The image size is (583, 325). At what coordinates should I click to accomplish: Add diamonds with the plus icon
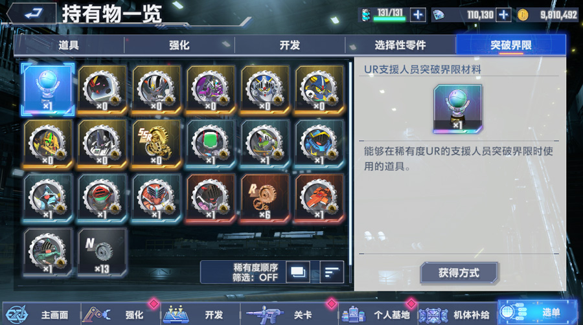(503, 15)
